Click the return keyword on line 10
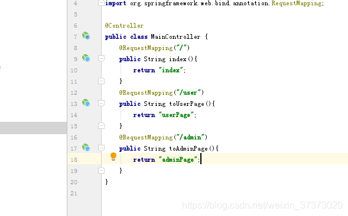348x216 pixels. [x=144, y=70]
